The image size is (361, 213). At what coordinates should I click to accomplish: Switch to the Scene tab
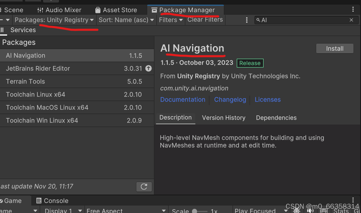coord(12,10)
